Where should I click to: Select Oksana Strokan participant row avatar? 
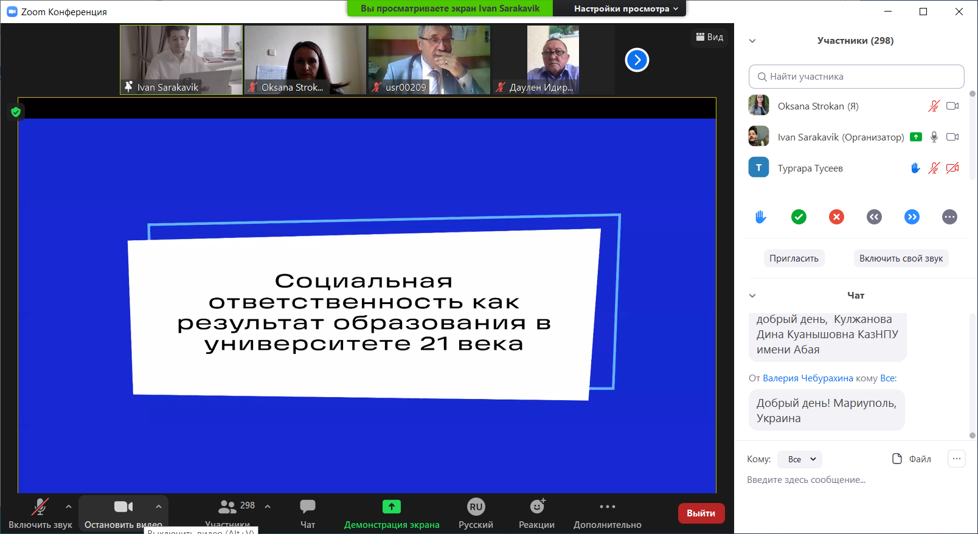[758, 105]
